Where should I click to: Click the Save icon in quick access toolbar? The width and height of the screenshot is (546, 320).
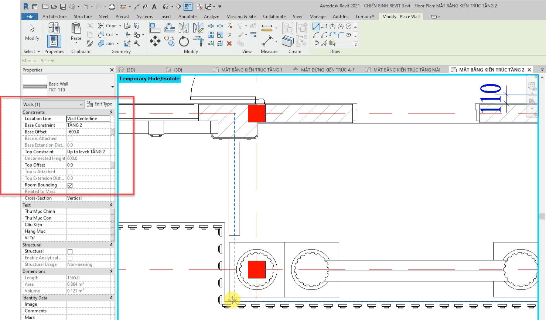coord(63,7)
